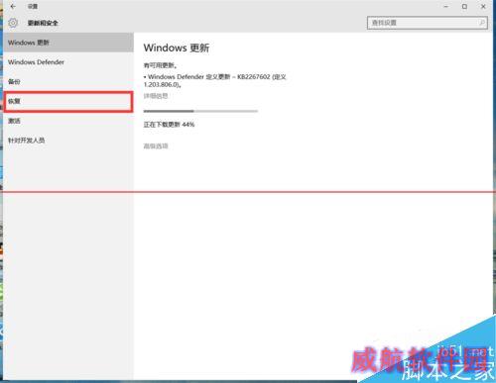The height and width of the screenshot is (383, 496).
Task: Click the Windows Defender KB2267602 update entry
Action: pos(215,80)
